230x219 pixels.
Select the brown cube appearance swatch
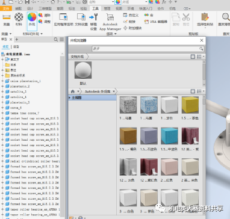click(128, 136)
